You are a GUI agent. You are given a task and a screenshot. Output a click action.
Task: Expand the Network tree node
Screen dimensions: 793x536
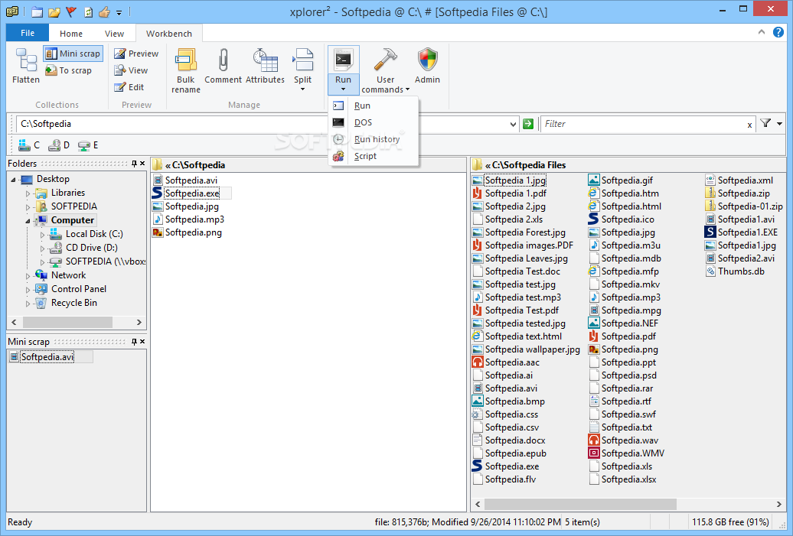pyautogui.click(x=28, y=276)
